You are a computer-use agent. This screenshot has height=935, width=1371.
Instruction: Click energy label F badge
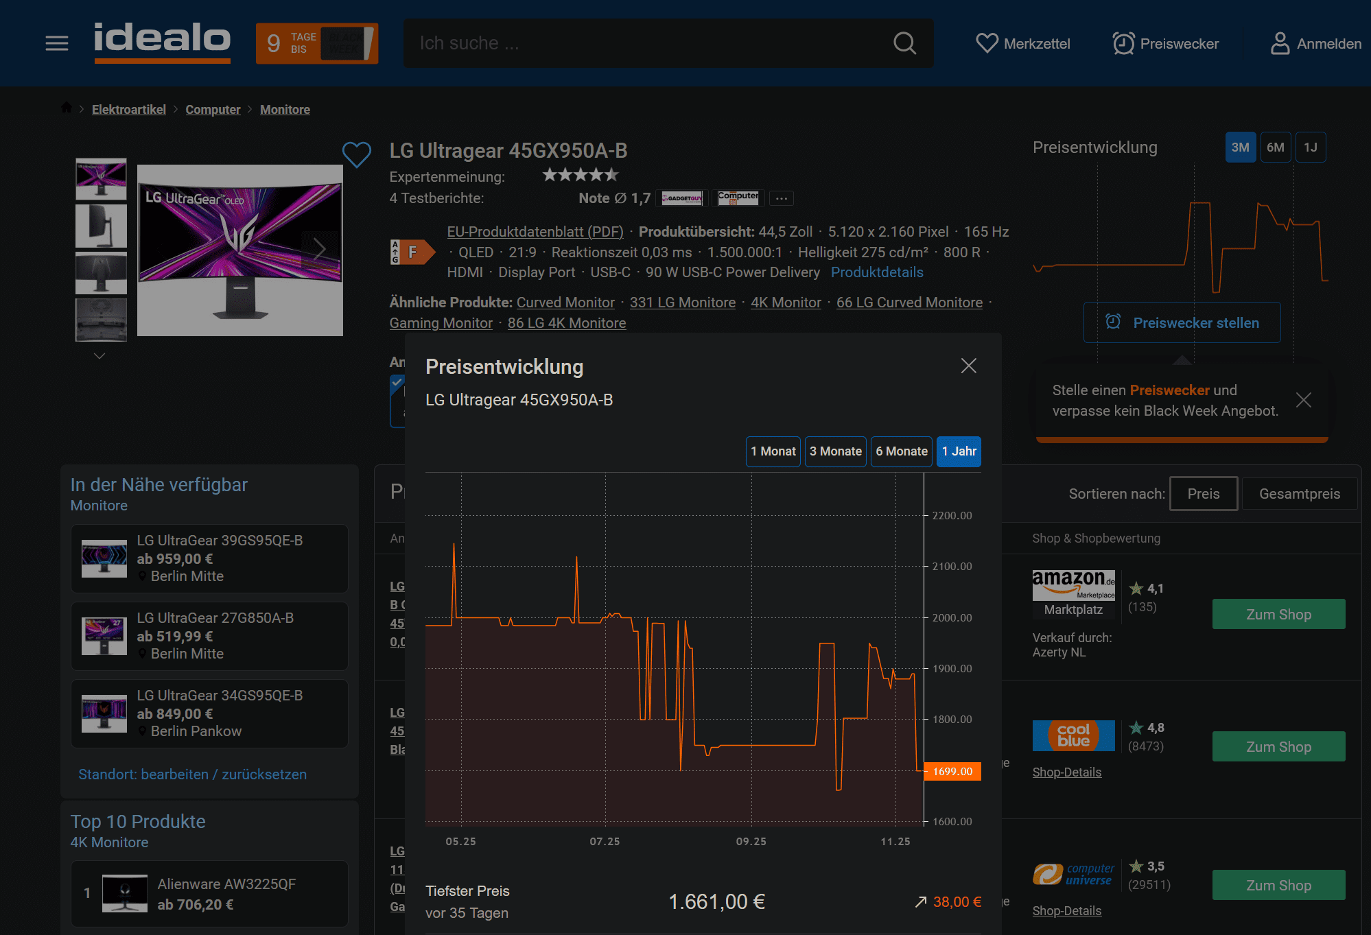[x=412, y=252]
